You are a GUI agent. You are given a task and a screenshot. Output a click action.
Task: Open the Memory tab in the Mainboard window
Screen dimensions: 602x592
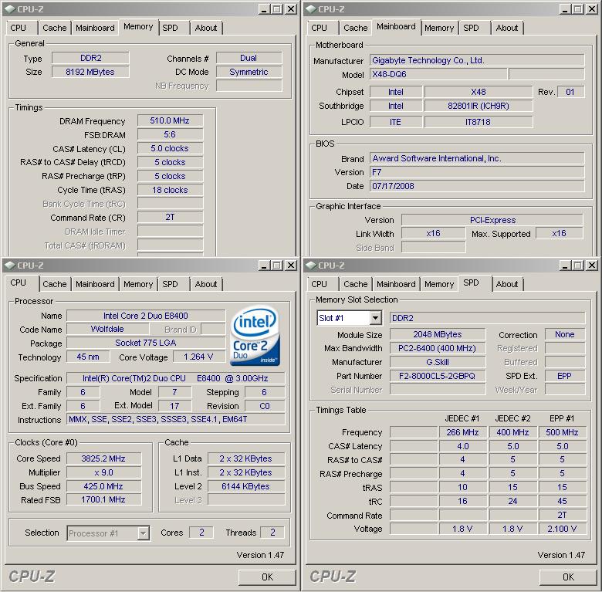coord(439,28)
